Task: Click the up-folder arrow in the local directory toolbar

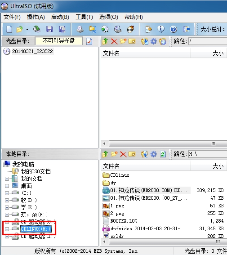Action: [105, 154]
